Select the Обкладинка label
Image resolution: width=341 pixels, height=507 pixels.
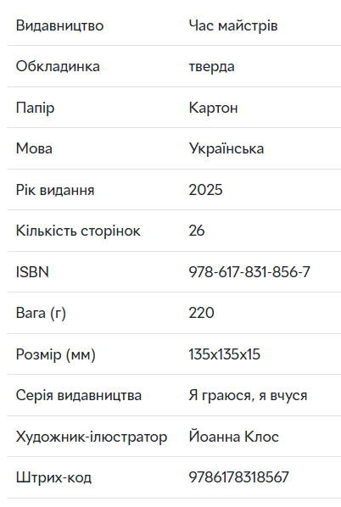click(58, 67)
